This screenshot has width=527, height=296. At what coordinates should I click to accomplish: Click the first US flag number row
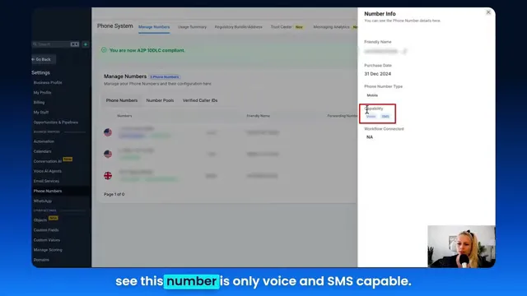229,132
